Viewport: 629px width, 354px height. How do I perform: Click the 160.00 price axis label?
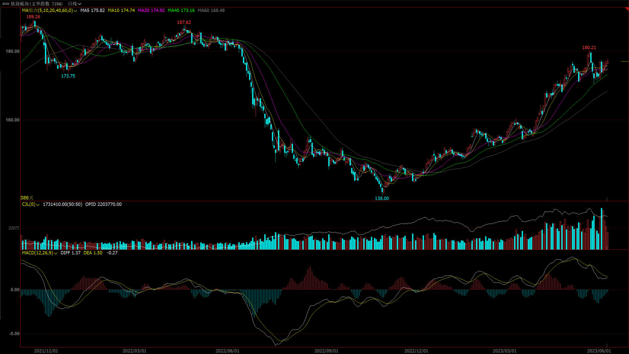(13, 120)
